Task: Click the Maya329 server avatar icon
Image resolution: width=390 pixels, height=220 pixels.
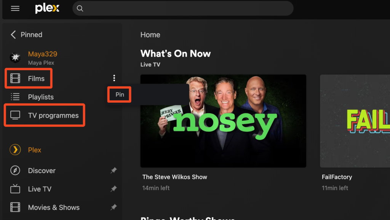Action: [x=15, y=57]
